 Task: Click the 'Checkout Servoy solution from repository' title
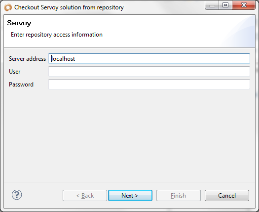pyautogui.click(x=69, y=7)
